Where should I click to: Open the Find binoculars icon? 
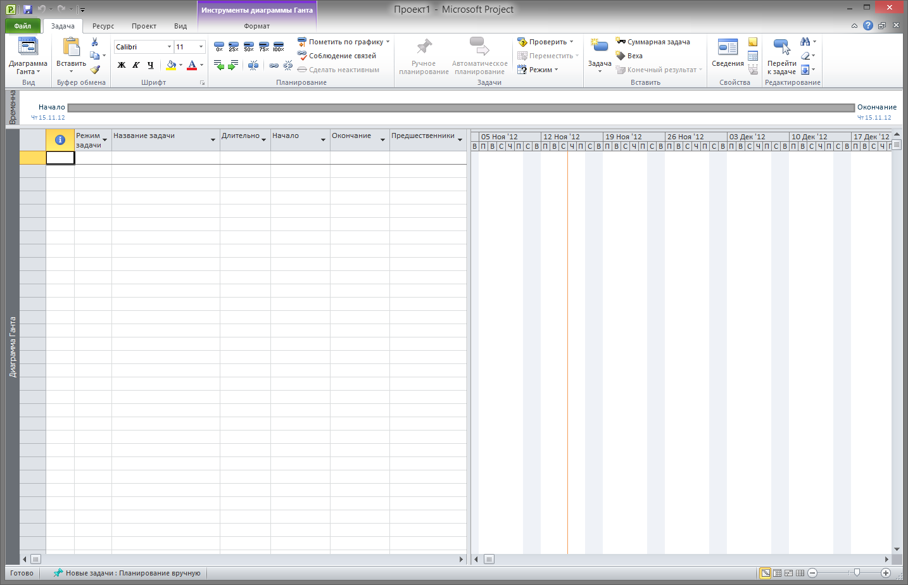(x=805, y=42)
